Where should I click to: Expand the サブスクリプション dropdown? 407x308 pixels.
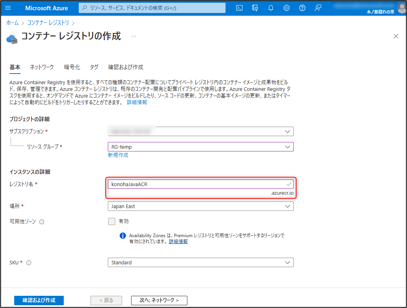point(201,131)
